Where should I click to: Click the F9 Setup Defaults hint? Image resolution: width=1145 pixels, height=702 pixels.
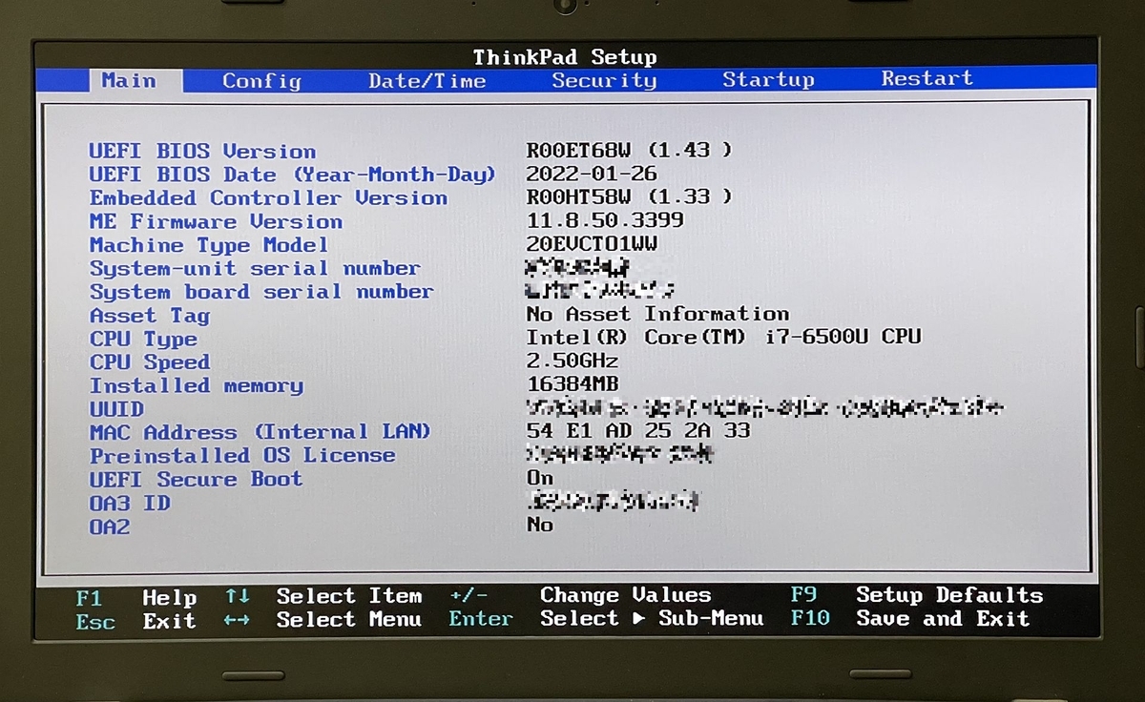[x=917, y=595]
